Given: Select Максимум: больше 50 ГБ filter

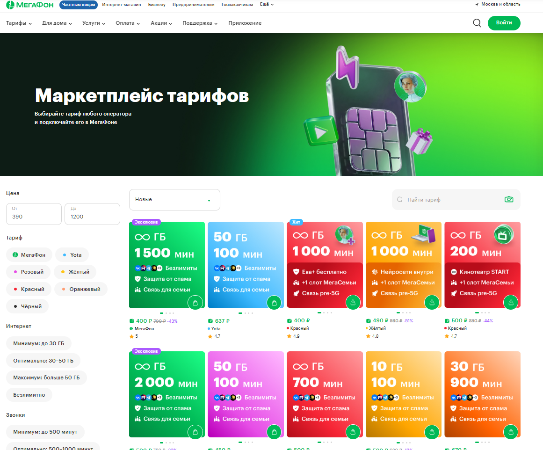Looking at the screenshot, I should click(46, 377).
